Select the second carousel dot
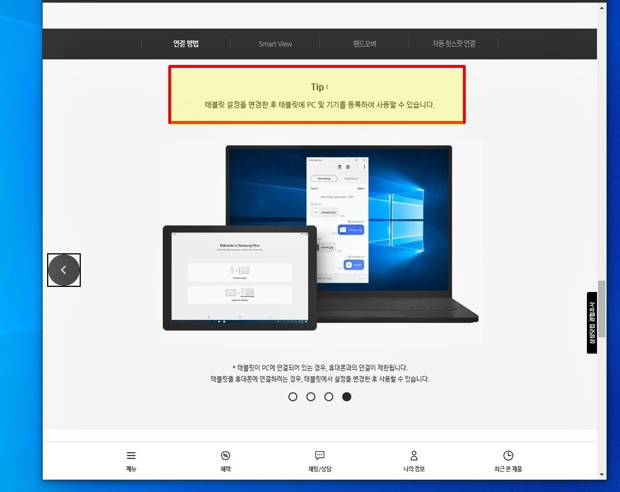This screenshot has height=492, width=620. [311, 397]
